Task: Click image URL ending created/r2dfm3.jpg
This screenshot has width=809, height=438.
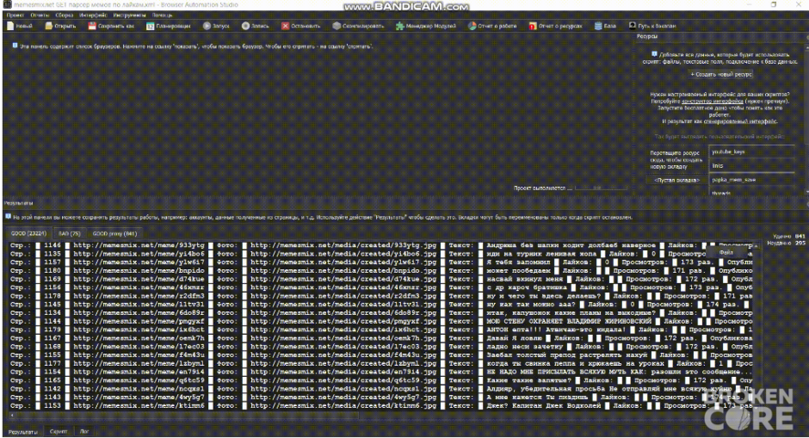Action: 343,297
